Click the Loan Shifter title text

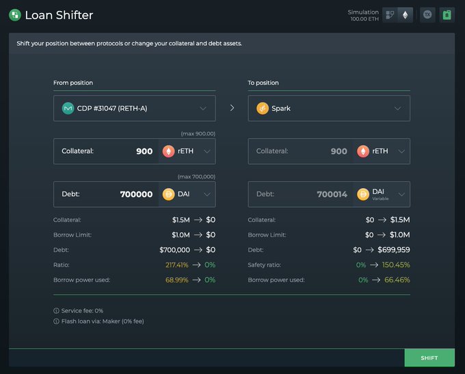(x=59, y=15)
